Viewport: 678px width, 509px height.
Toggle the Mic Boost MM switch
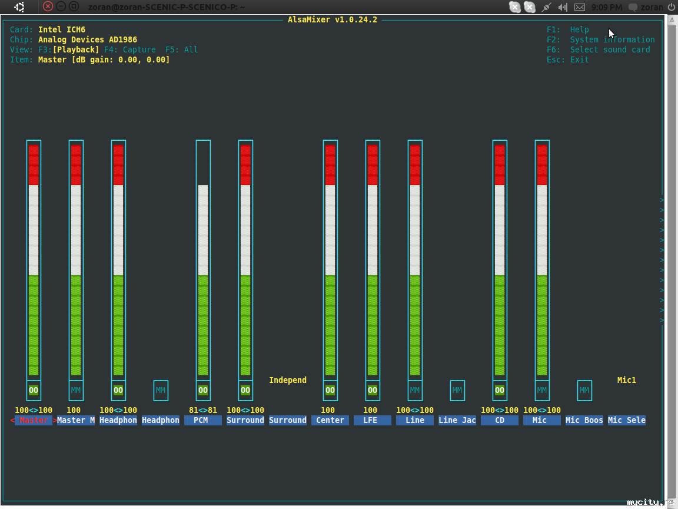click(x=584, y=390)
